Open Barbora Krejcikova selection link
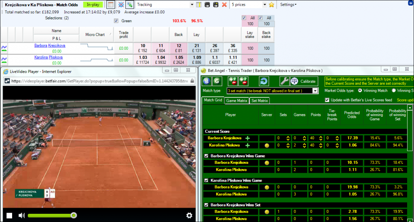This screenshot has width=414, height=222. point(50,45)
